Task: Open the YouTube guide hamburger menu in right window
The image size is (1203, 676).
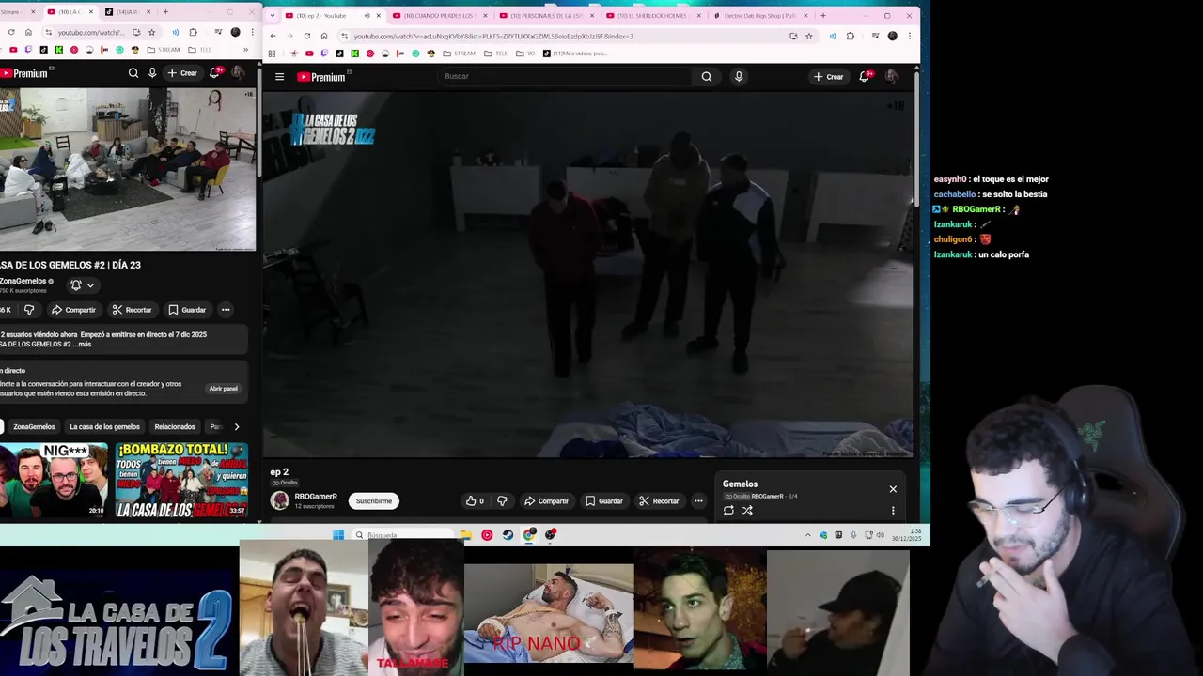Action: click(279, 77)
